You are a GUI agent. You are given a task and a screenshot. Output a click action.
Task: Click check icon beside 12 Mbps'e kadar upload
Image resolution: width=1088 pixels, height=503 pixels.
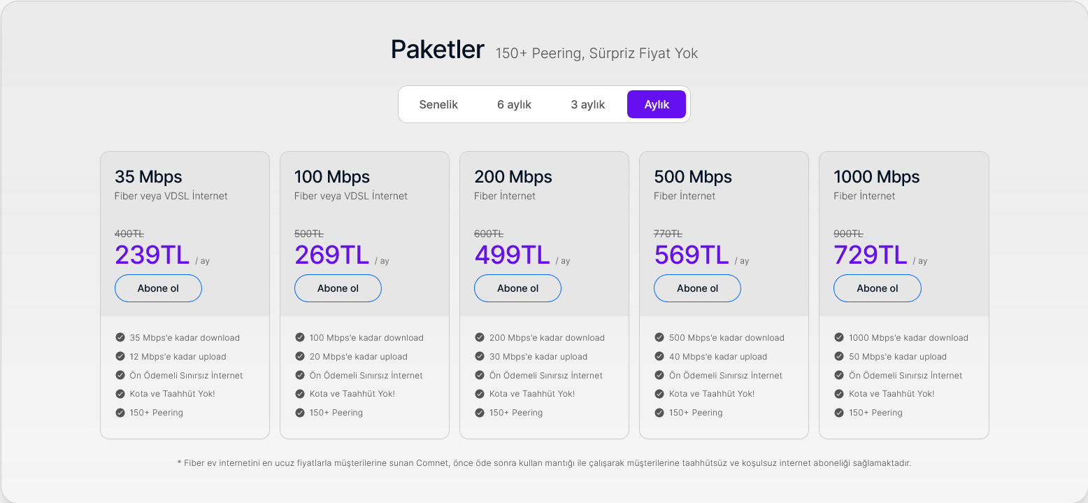coord(120,356)
